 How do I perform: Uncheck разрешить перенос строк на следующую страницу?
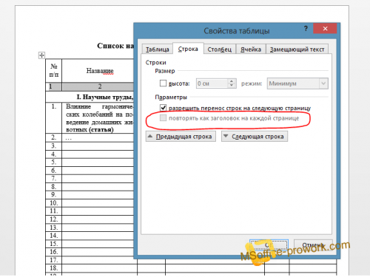(163, 108)
